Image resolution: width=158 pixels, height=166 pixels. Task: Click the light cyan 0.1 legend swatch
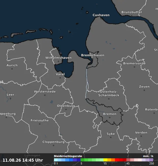[56, 160]
